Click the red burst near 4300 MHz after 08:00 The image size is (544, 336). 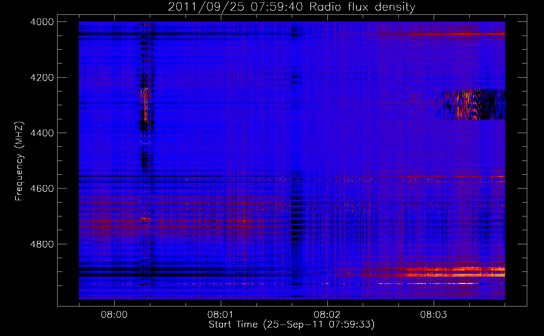tap(145, 104)
